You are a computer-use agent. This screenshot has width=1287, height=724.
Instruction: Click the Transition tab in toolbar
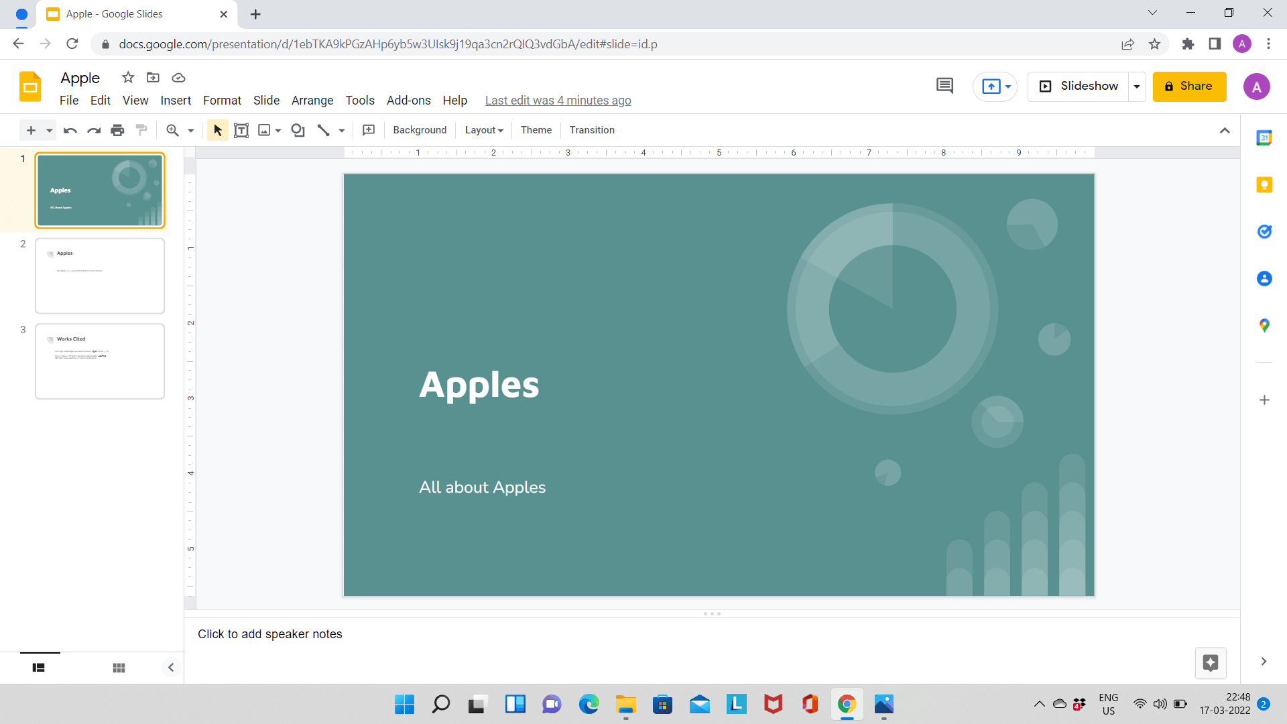click(x=593, y=130)
